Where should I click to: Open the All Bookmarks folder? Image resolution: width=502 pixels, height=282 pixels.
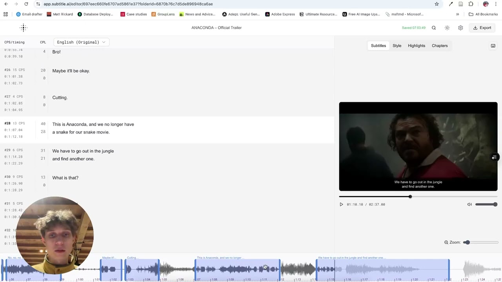(483, 14)
